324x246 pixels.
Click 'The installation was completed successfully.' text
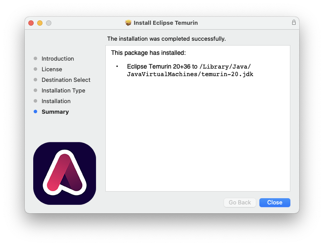point(166,39)
